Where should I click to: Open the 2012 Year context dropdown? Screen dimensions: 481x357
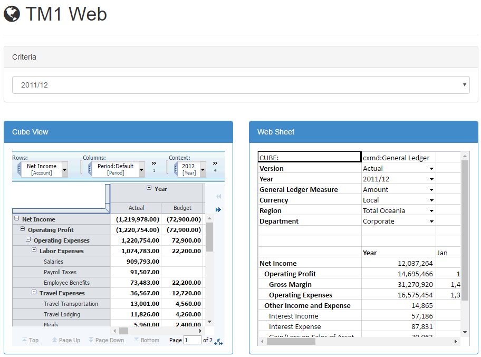click(x=203, y=169)
